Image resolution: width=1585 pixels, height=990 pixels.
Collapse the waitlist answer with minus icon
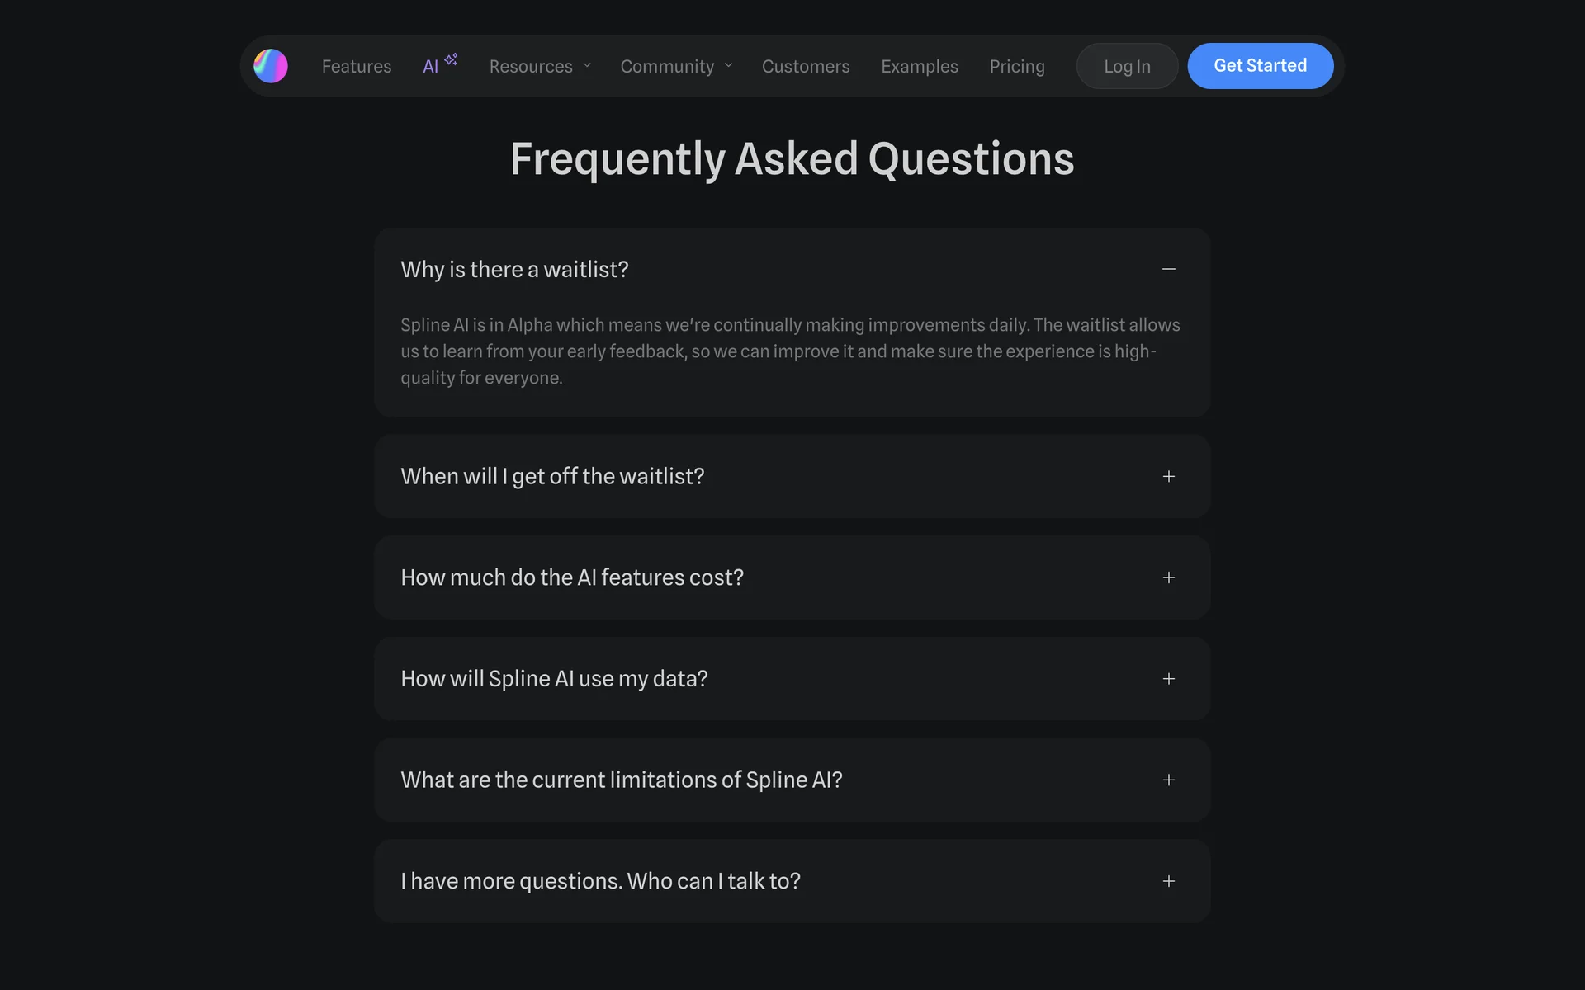pyautogui.click(x=1168, y=269)
